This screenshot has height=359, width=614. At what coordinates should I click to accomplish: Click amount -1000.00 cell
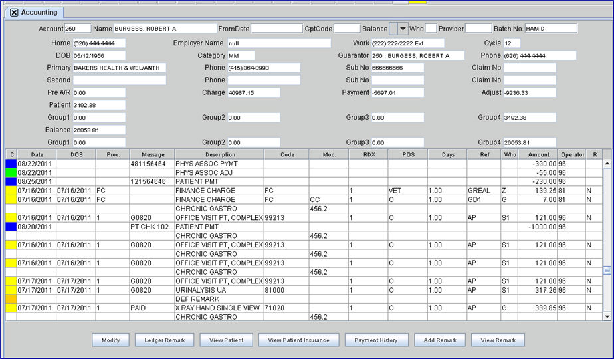(x=538, y=227)
